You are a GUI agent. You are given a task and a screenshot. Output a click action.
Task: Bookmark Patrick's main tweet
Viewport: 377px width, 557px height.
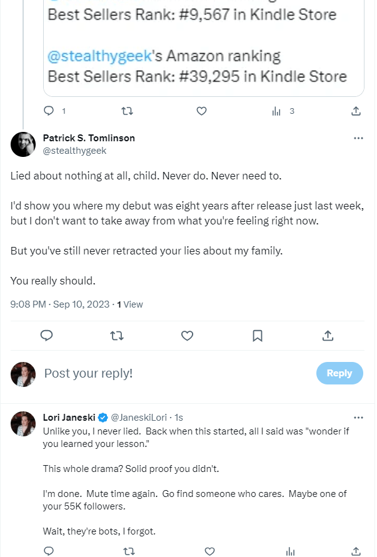coord(257,336)
